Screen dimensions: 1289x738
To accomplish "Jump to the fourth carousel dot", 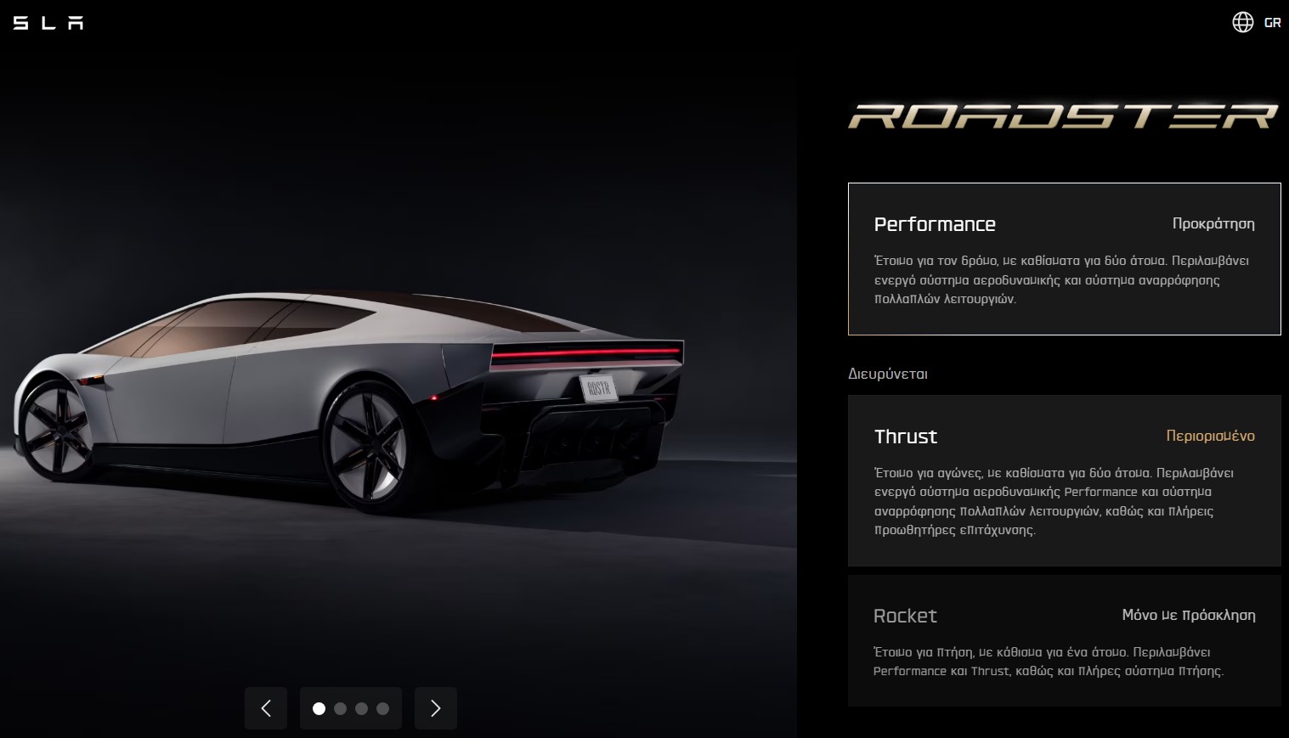I will tap(382, 708).
